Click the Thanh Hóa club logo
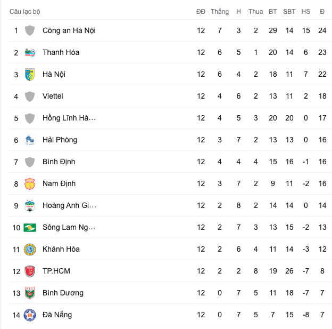The width and height of the screenshot is (332, 329). (x=30, y=52)
